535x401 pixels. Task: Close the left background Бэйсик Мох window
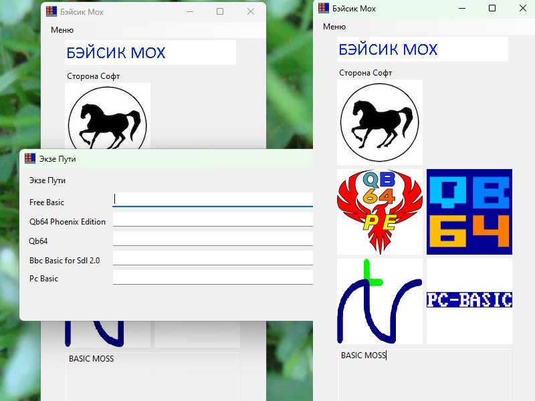pos(250,11)
